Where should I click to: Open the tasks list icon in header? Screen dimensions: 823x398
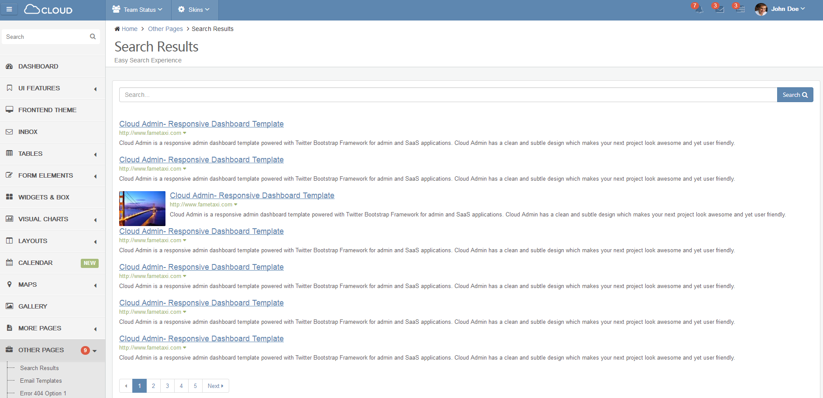coord(740,10)
